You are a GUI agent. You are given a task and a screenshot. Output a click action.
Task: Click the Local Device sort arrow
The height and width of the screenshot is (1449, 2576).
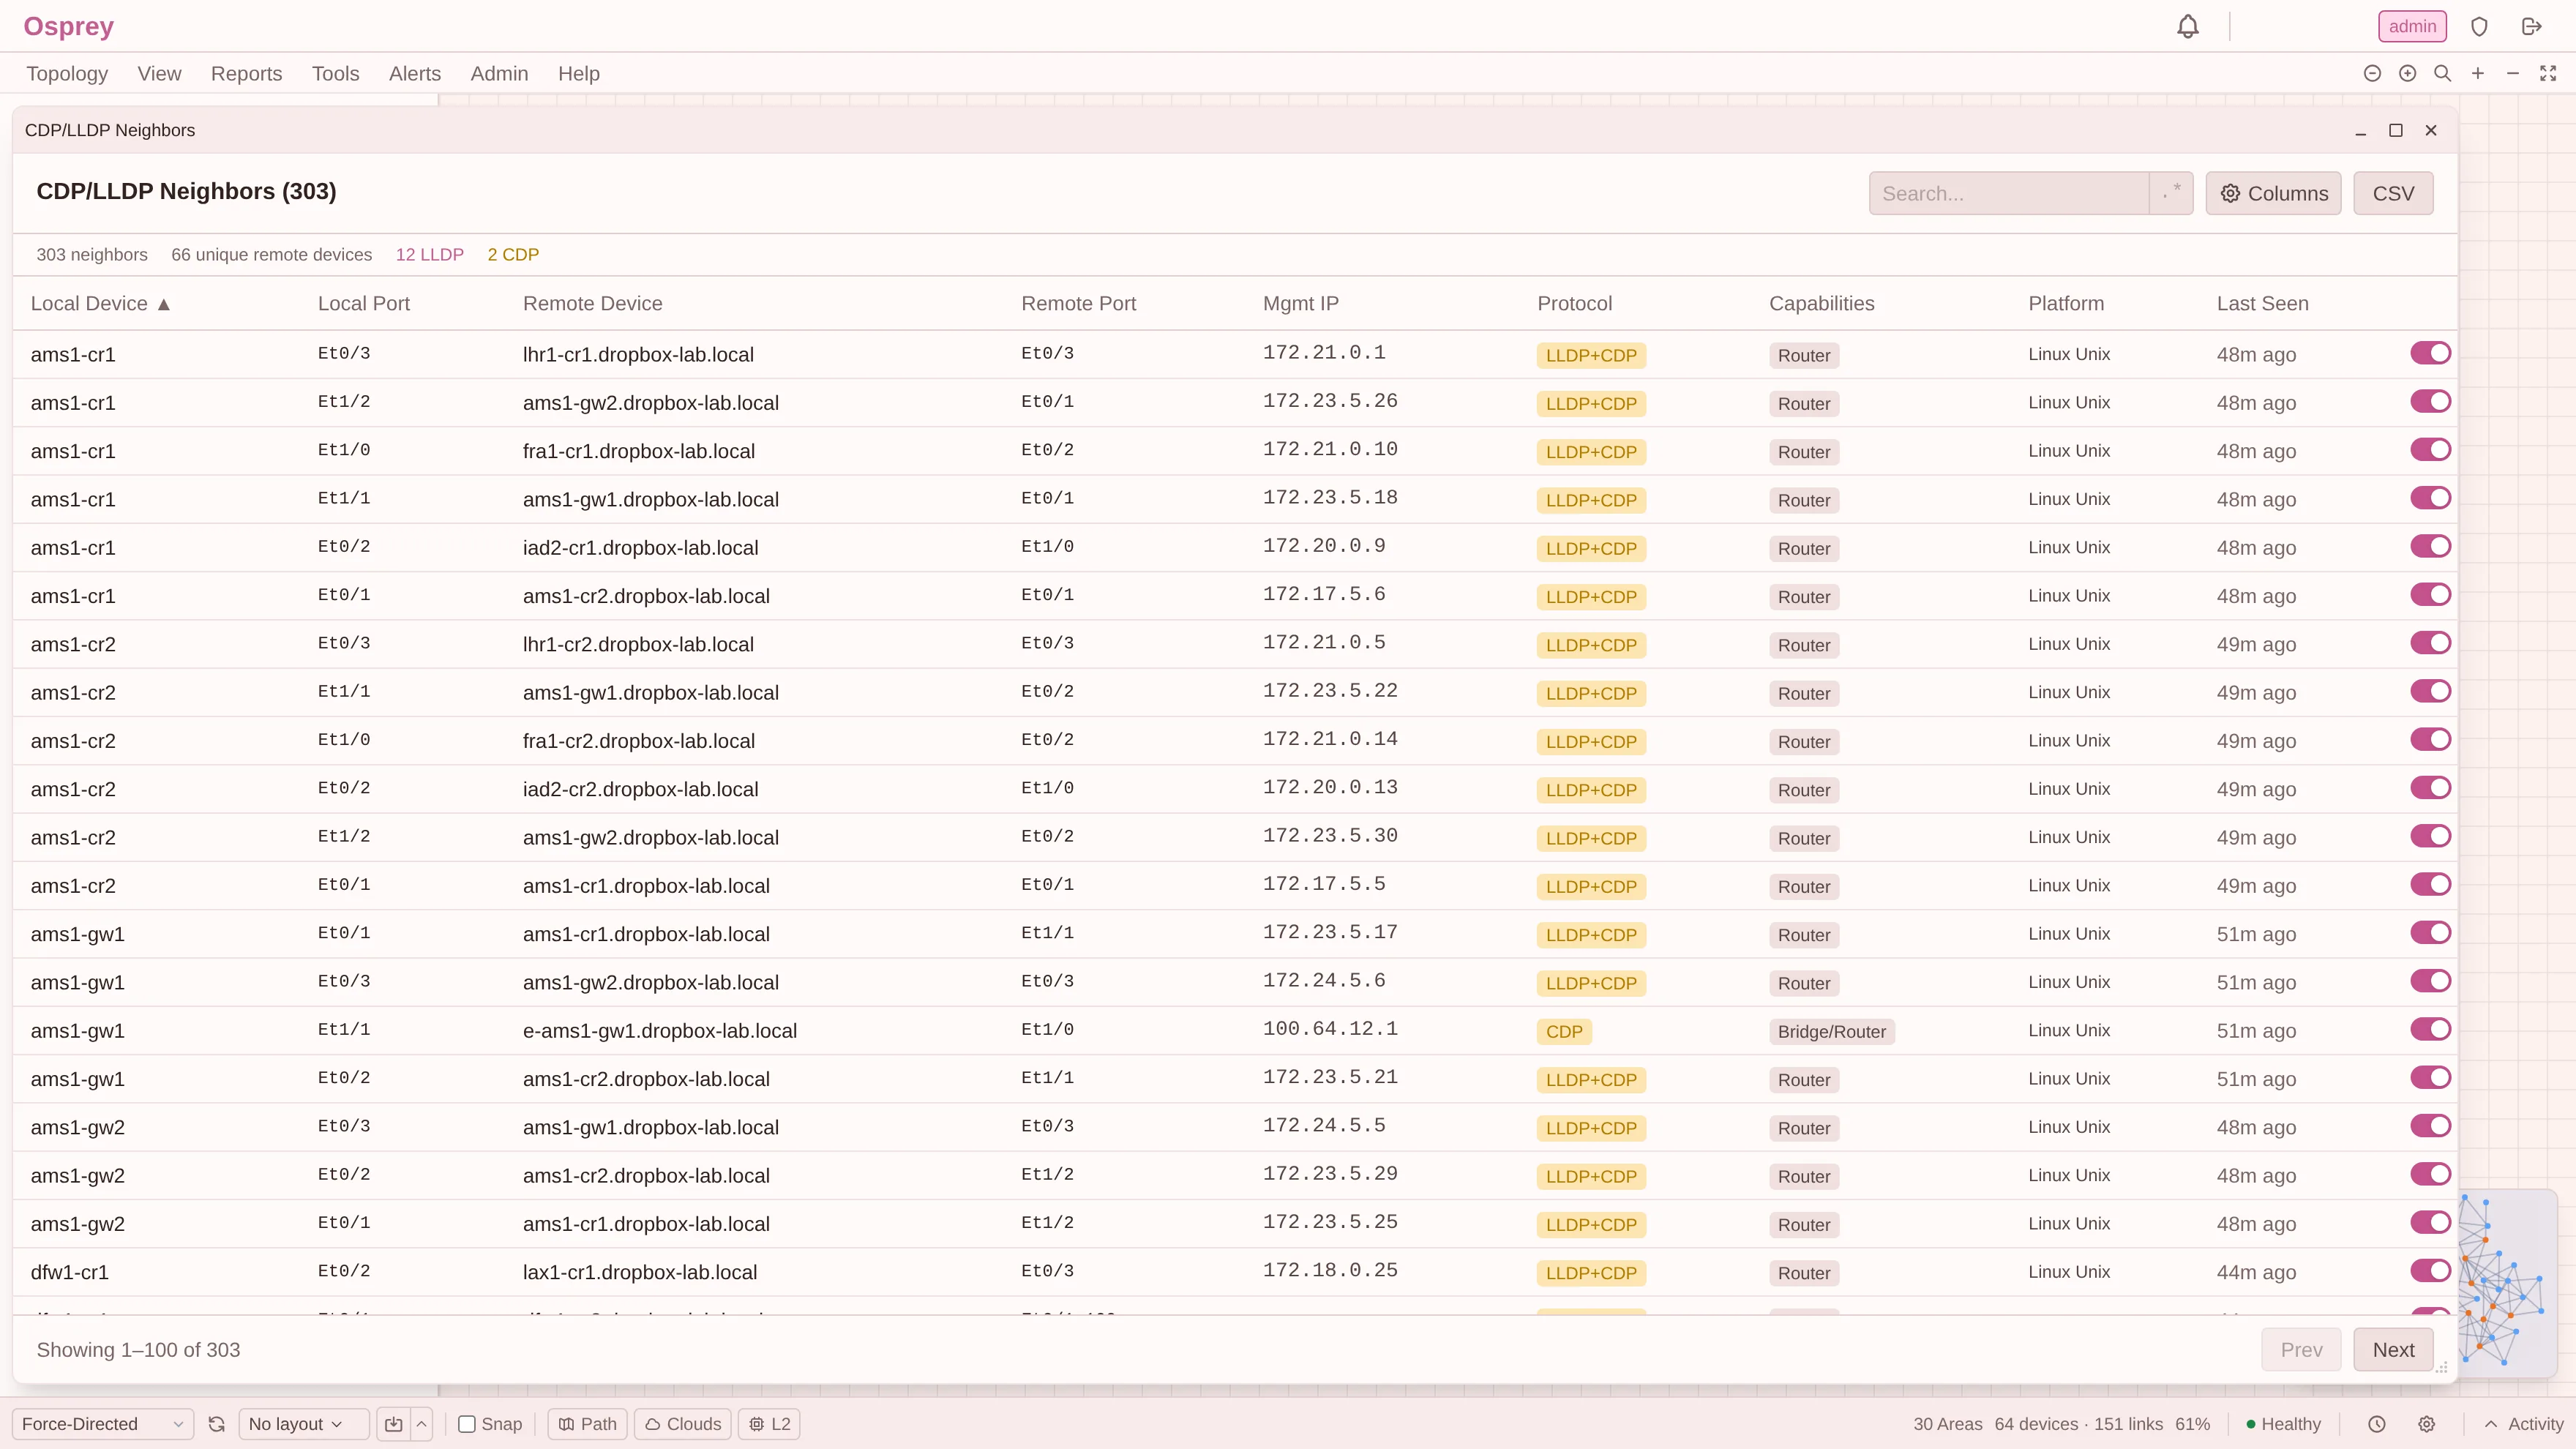pyautogui.click(x=164, y=304)
